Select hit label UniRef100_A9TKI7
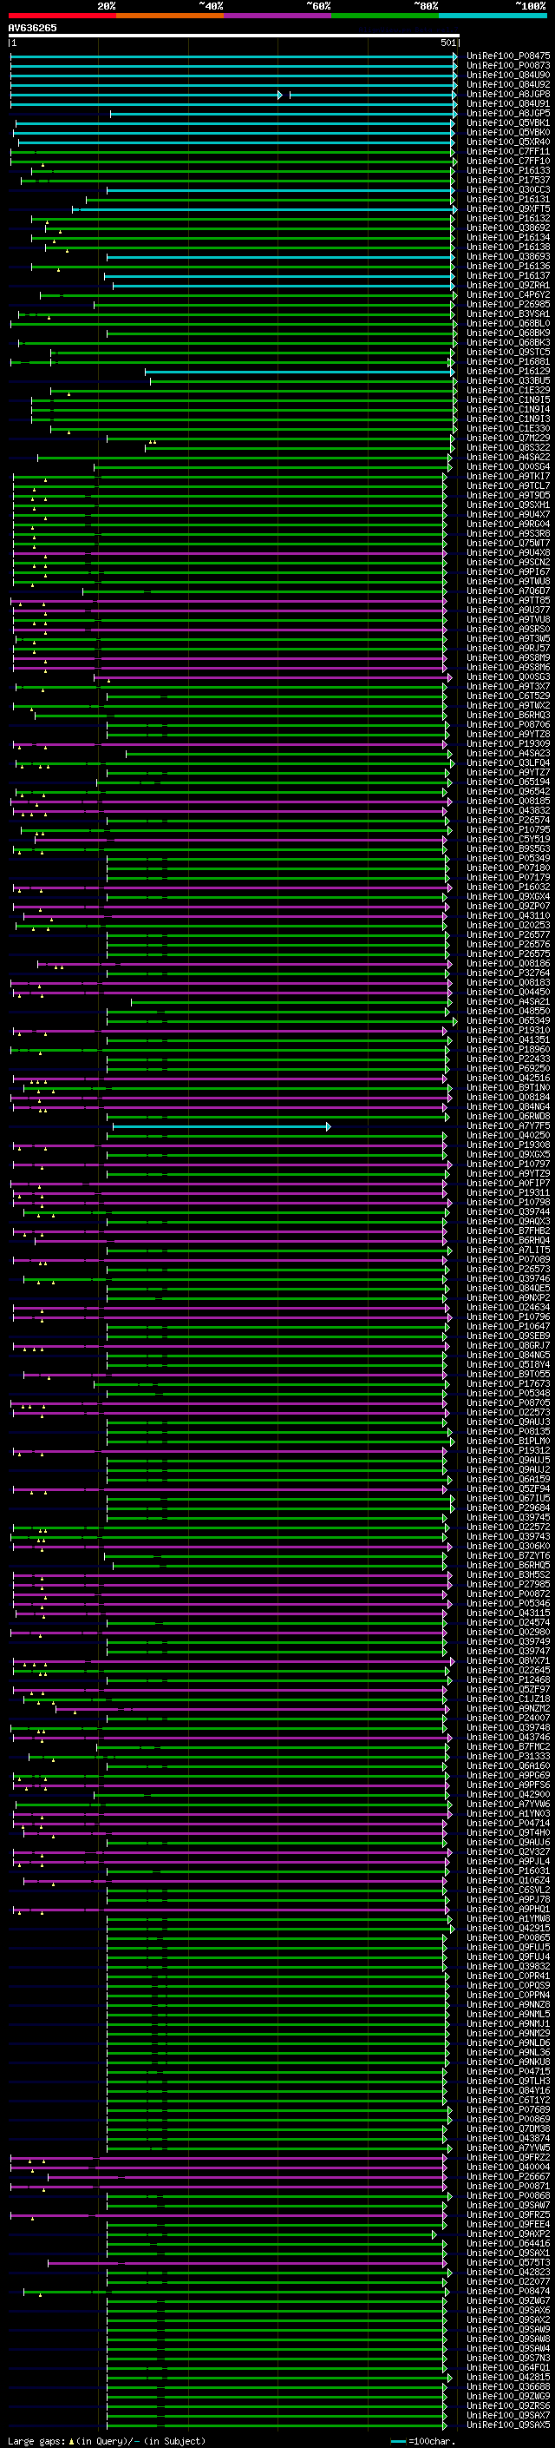Screen dimensions: 555x2448 (x=508, y=476)
